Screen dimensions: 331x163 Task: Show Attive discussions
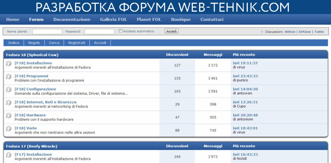coord(290,32)
